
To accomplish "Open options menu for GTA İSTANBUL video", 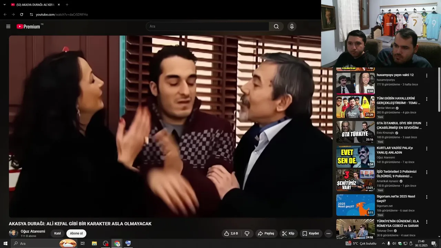I will [x=427, y=124].
